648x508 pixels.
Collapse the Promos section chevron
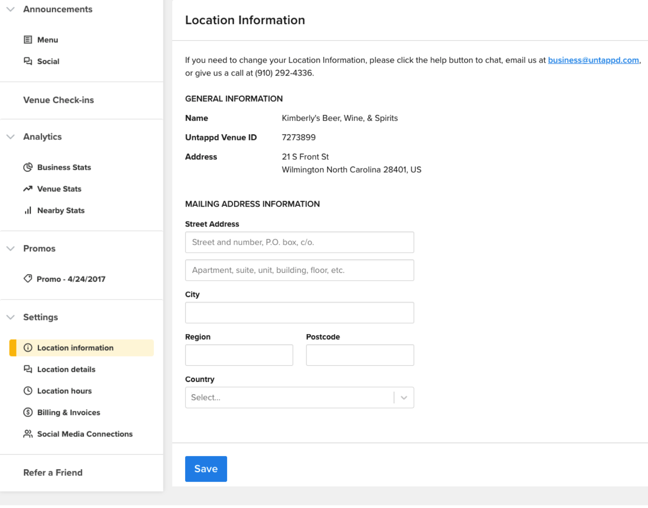pyautogui.click(x=11, y=248)
